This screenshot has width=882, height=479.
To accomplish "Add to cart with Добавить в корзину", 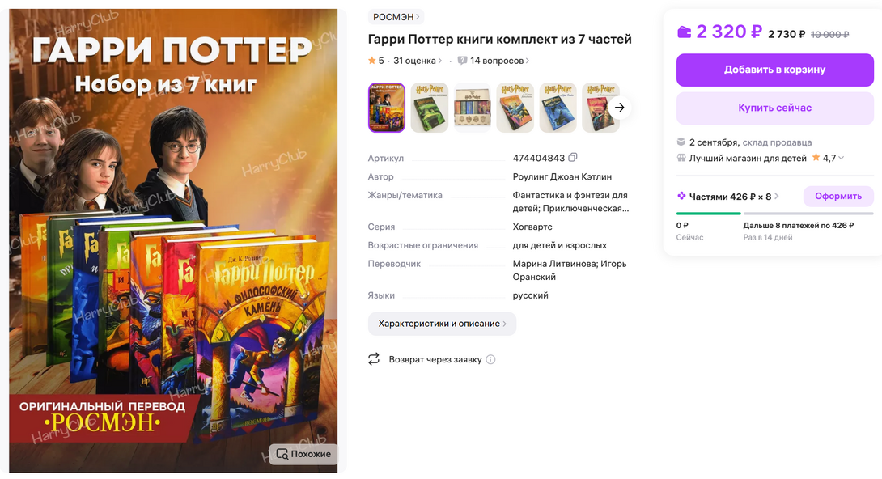I will pos(774,70).
